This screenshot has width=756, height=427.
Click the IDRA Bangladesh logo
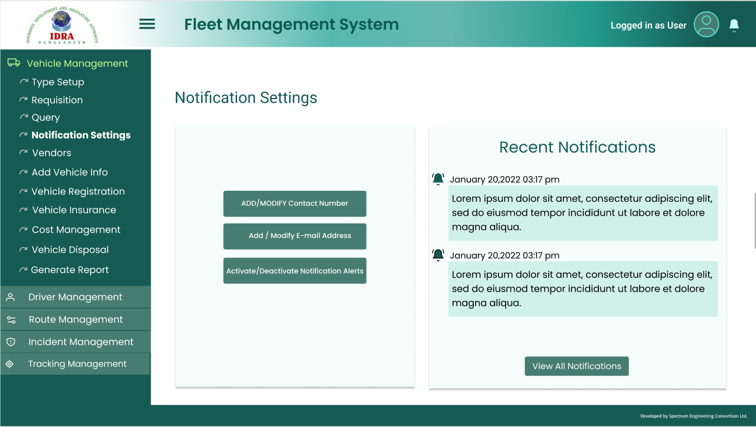[62, 24]
